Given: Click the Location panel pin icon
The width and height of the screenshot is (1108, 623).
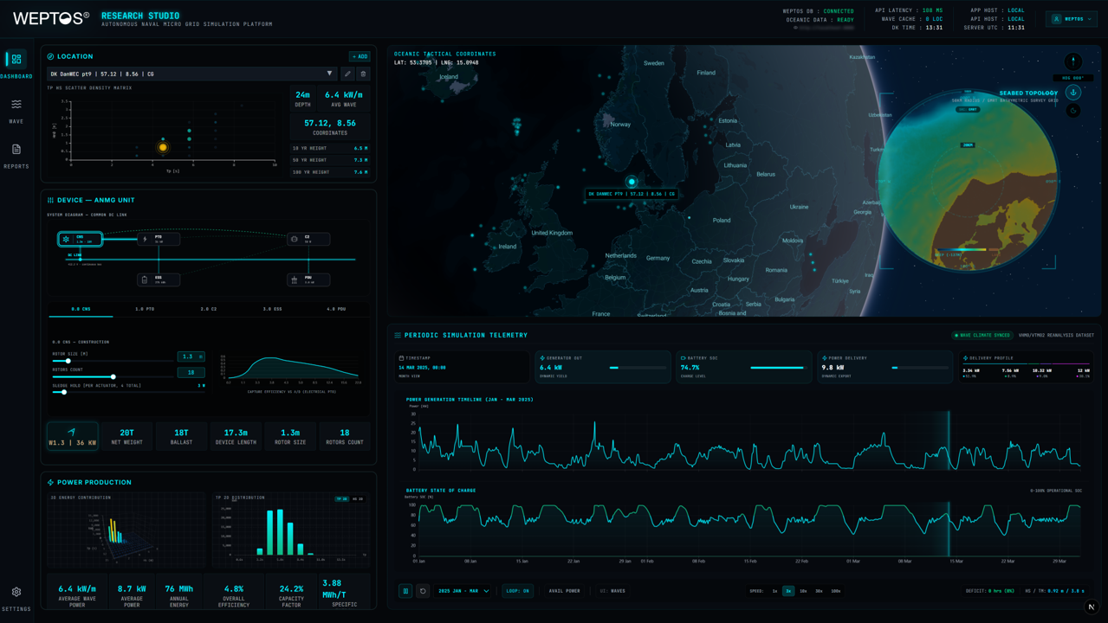Looking at the screenshot, I should click(x=50, y=56).
